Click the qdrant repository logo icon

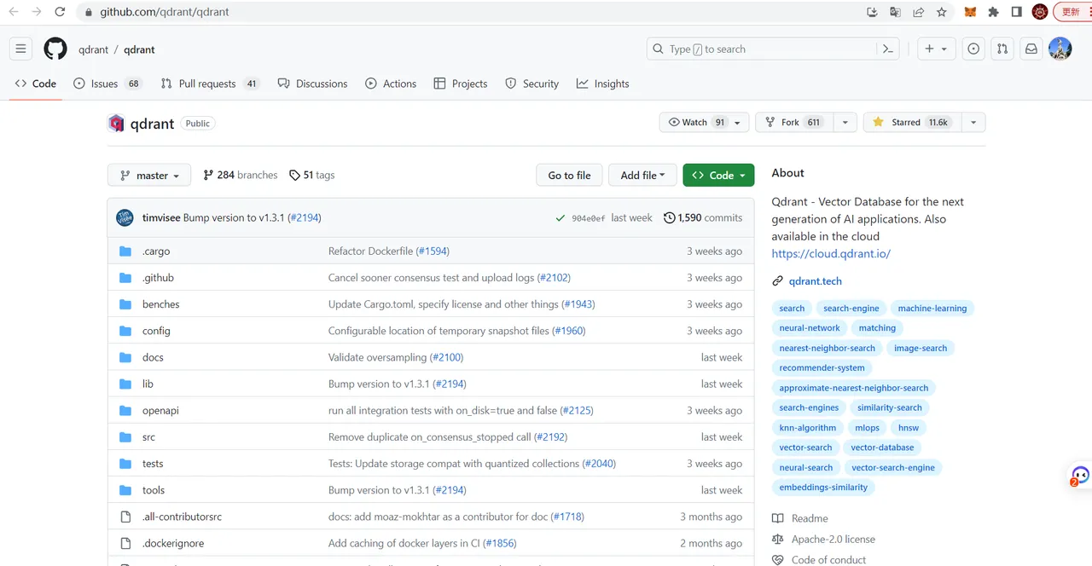[116, 124]
